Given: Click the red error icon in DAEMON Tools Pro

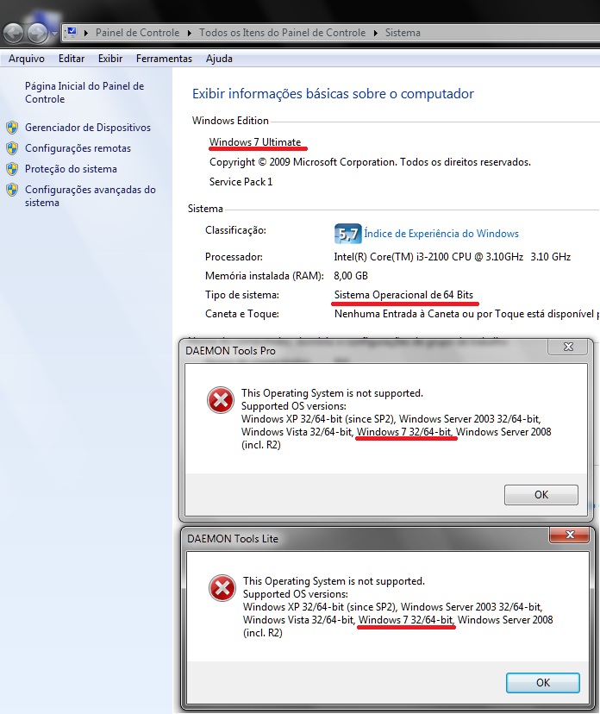Looking at the screenshot, I should coord(221,401).
